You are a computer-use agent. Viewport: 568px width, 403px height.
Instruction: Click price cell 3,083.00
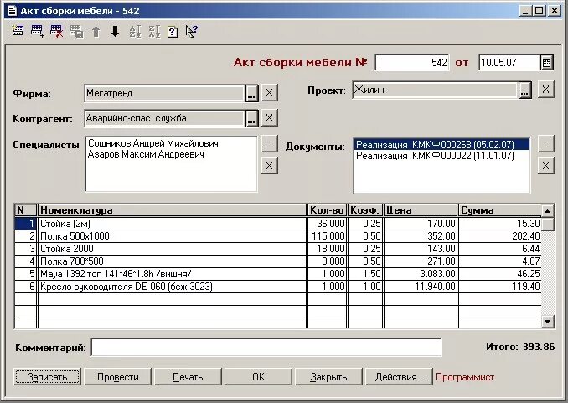[x=421, y=274]
